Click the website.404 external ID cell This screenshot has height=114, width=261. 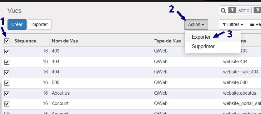[235, 62]
